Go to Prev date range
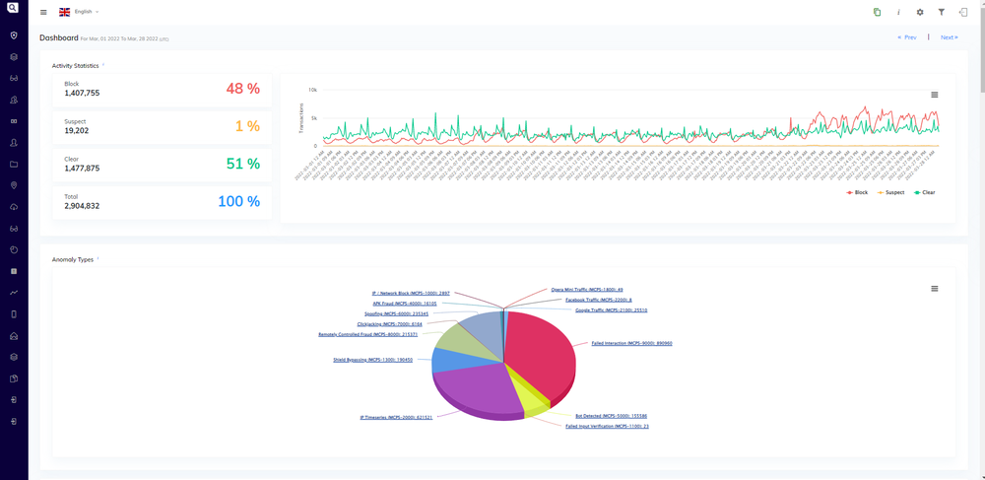The width and height of the screenshot is (985, 480). pos(906,37)
